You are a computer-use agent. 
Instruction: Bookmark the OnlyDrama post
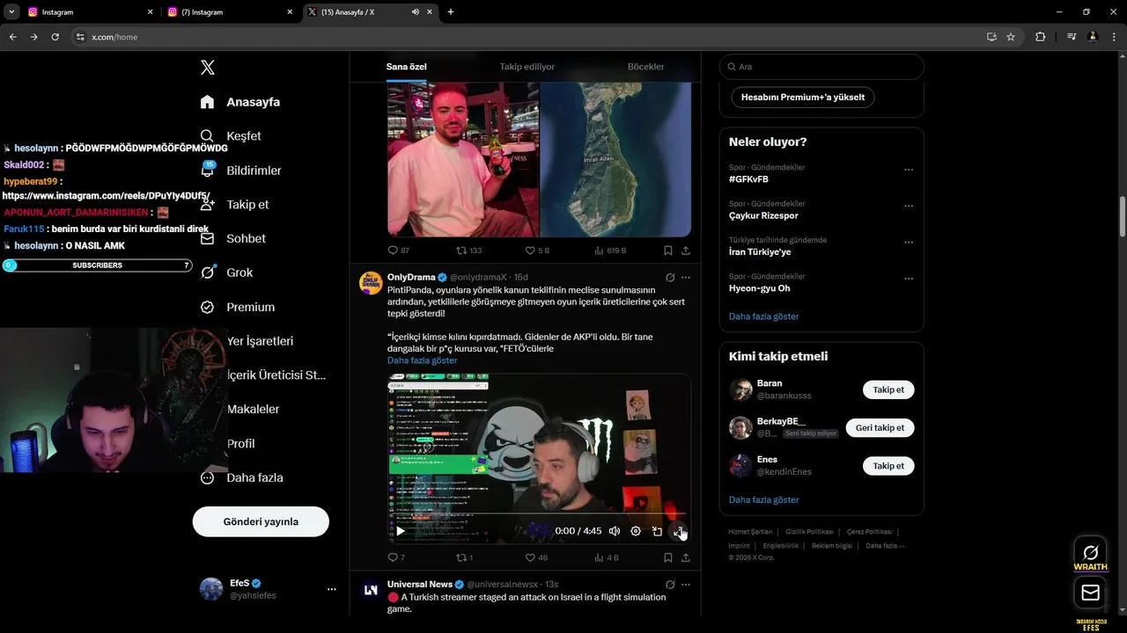[x=668, y=557]
